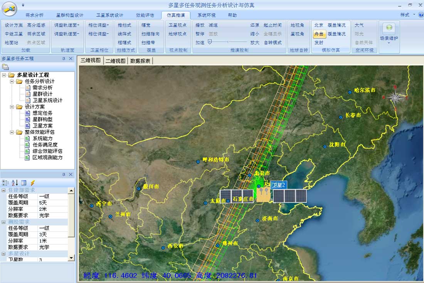Click the 相位调整- button
This screenshot has height=283, width=424.
pos(98,34)
